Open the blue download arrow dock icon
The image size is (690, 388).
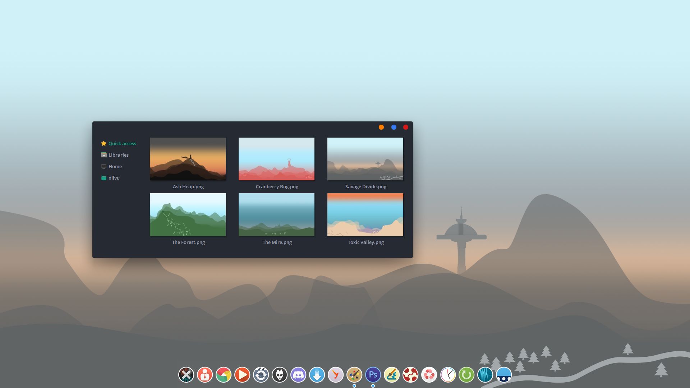(318, 375)
